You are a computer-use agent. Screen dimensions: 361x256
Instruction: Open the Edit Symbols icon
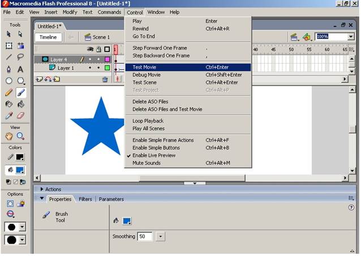[307, 37]
